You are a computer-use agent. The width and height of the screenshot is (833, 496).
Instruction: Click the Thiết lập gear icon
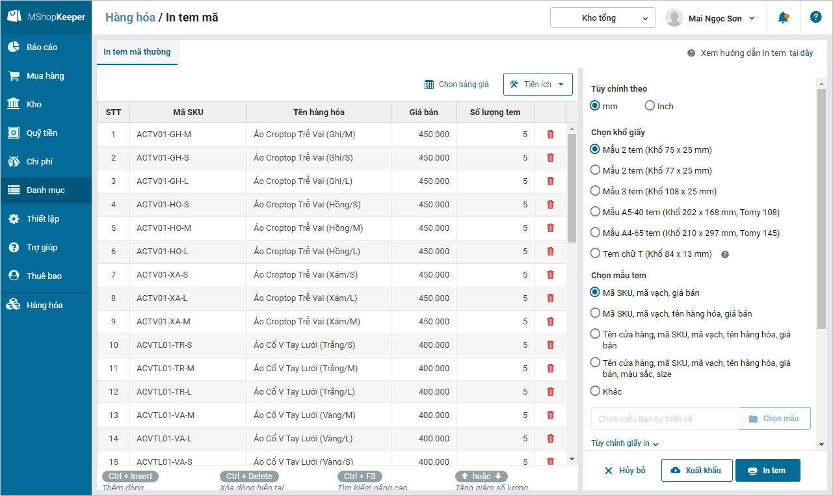click(x=14, y=218)
